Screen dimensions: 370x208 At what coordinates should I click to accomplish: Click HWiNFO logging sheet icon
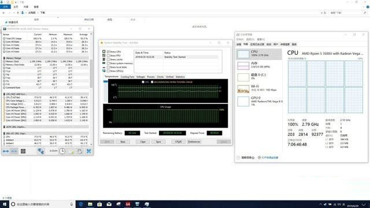click(x=71, y=151)
